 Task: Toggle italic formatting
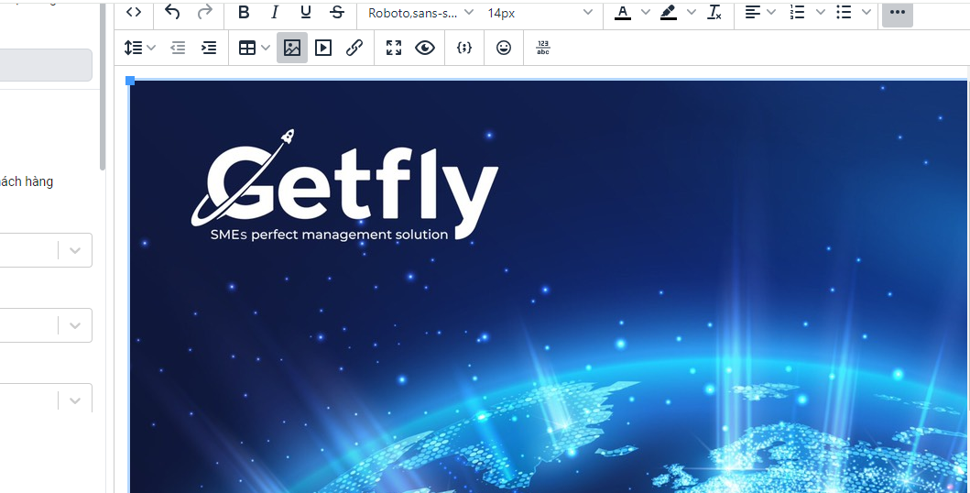(x=275, y=13)
